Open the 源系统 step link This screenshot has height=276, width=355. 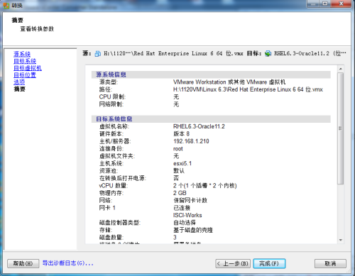coord(22,54)
